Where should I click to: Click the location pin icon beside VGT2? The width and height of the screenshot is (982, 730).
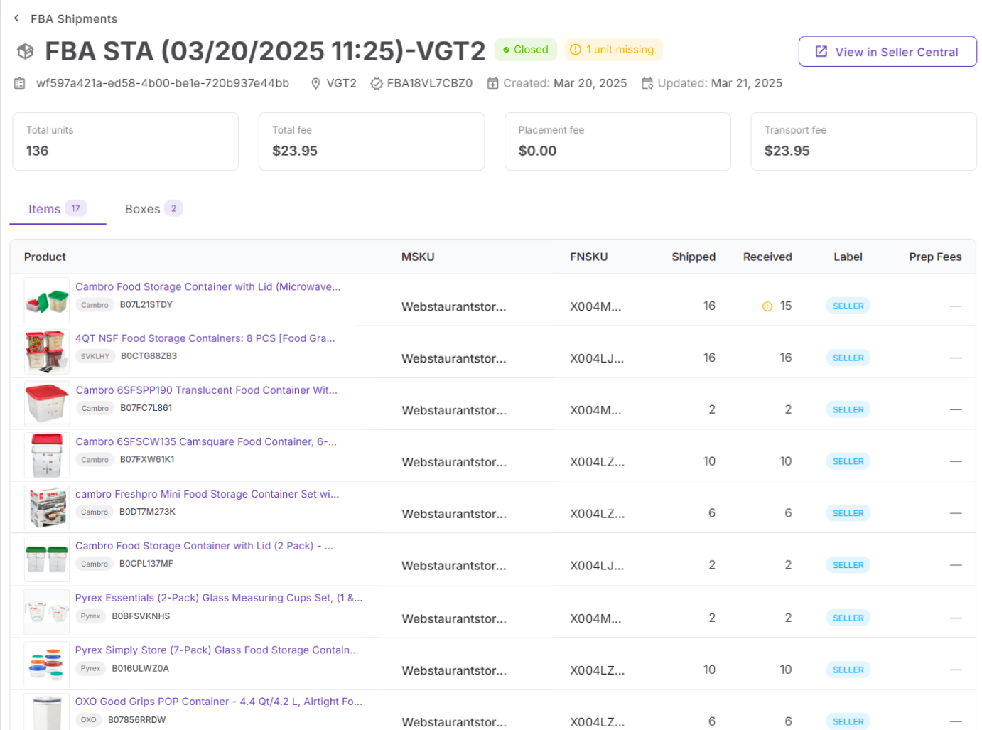click(316, 83)
